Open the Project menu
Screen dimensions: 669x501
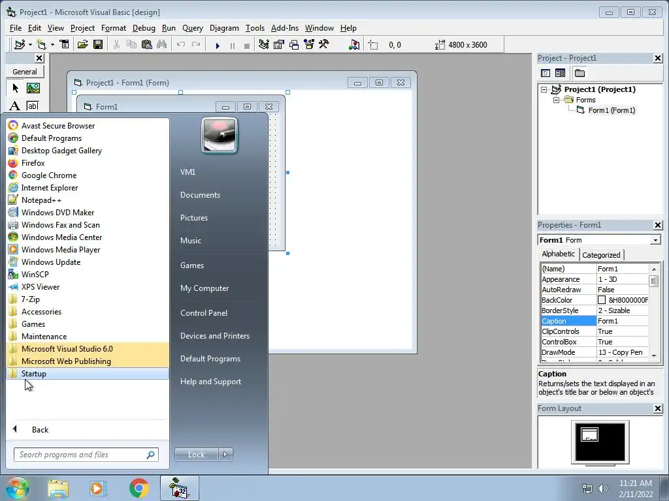click(82, 28)
